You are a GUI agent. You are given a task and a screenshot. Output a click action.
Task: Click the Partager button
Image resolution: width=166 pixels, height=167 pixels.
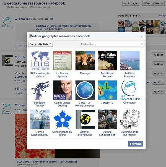click(x=131, y=3)
